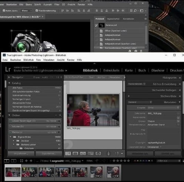Image resolution: width=184 pixels, height=182 pixels.
Task: Click Einstell. syn. button
Action: [168, 154]
